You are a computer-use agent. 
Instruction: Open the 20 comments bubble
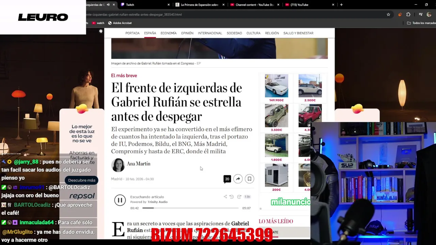click(x=227, y=179)
